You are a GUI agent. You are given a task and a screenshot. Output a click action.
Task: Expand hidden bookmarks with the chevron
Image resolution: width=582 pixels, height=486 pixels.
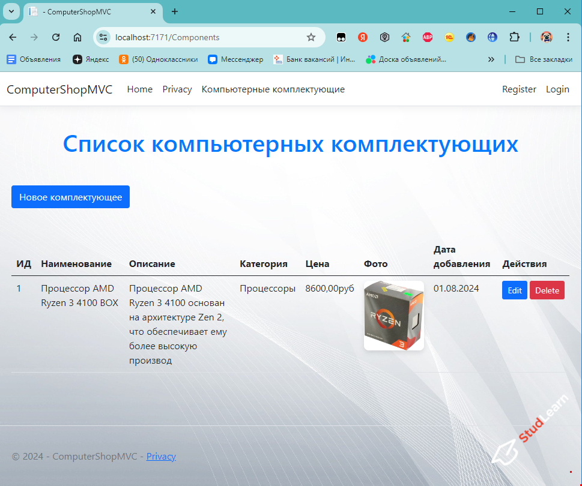(491, 59)
